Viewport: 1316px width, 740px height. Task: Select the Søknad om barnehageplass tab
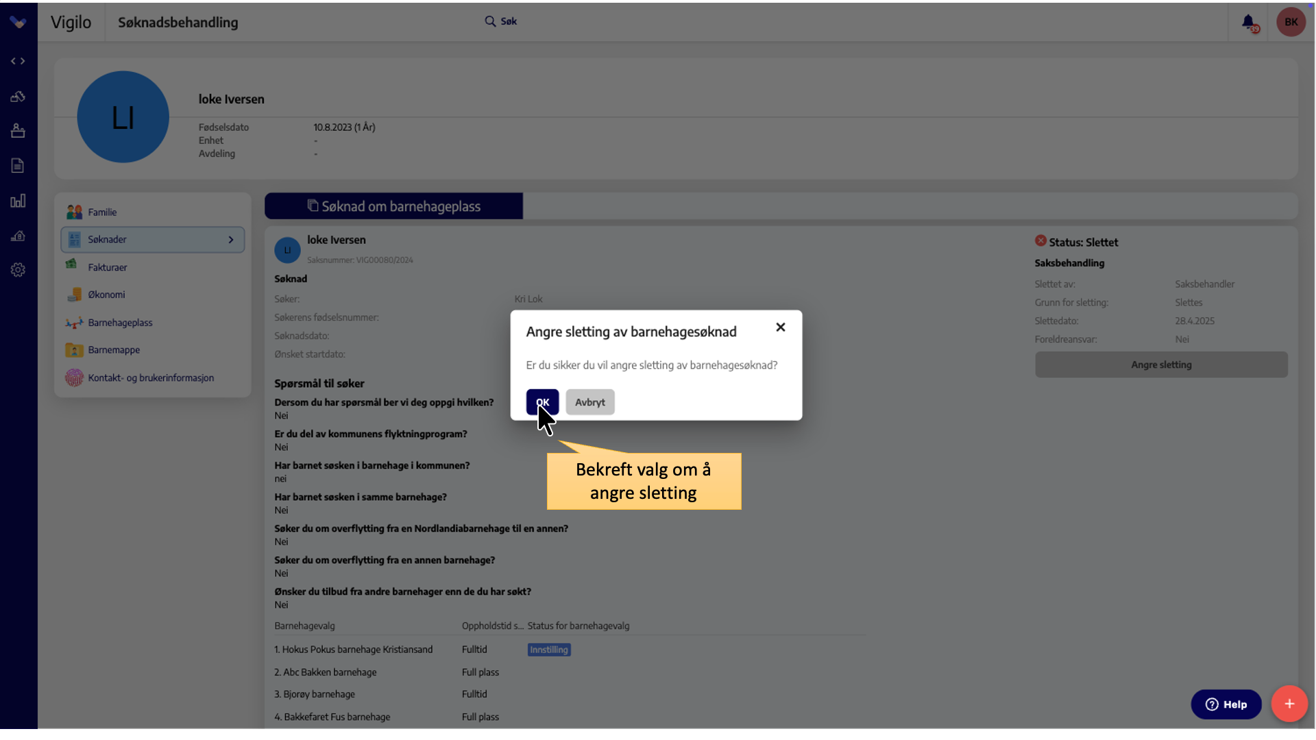[x=394, y=206]
